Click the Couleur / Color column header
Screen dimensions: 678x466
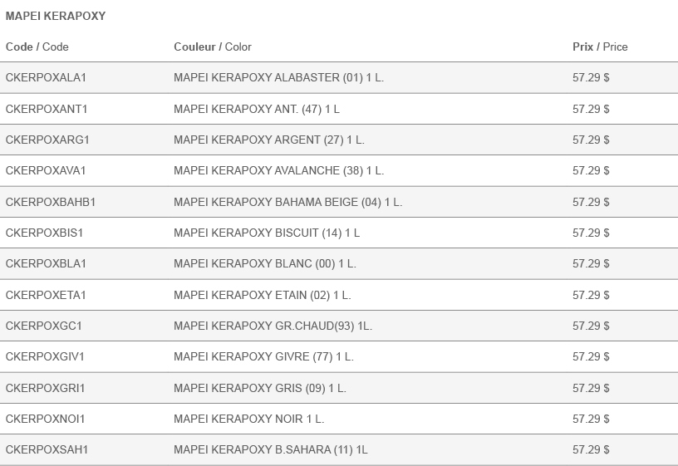(x=213, y=47)
